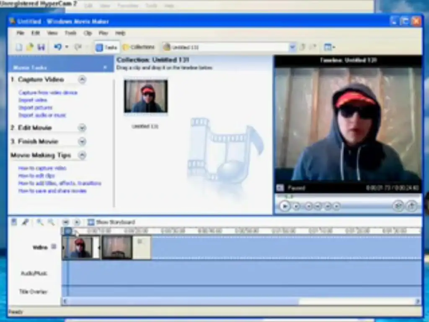
Task: Step to the next frame
Action: pos(328,206)
